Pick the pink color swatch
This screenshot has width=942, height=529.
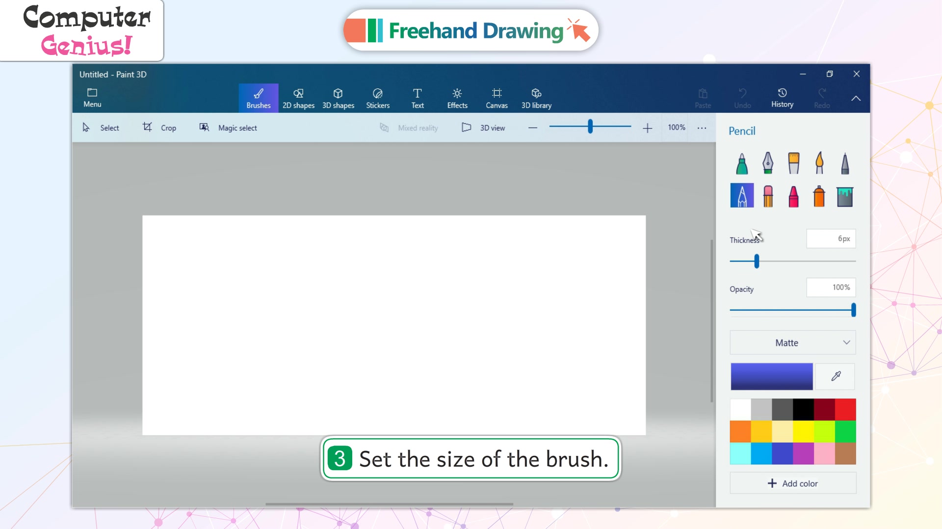tap(824, 453)
